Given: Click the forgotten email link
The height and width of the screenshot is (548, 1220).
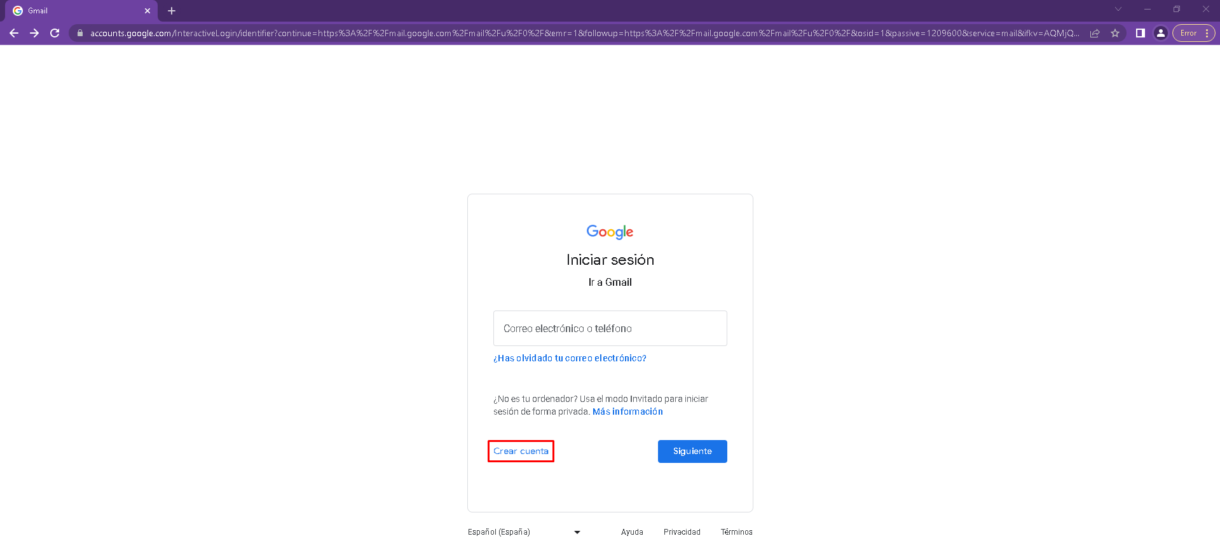Looking at the screenshot, I should click(x=570, y=358).
